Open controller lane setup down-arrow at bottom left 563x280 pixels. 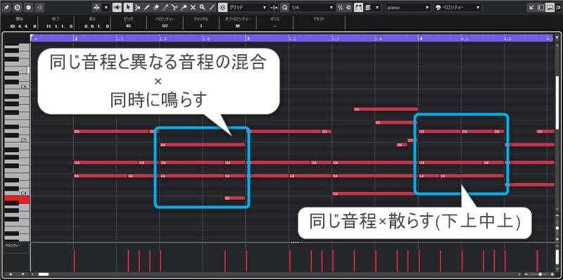pyautogui.click(x=23, y=274)
